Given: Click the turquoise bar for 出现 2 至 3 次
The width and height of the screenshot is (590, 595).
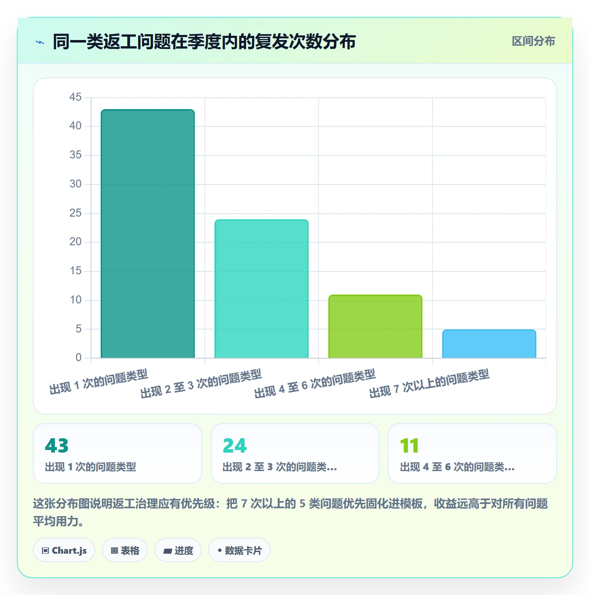Looking at the screenshot, I should click(261, 289).
